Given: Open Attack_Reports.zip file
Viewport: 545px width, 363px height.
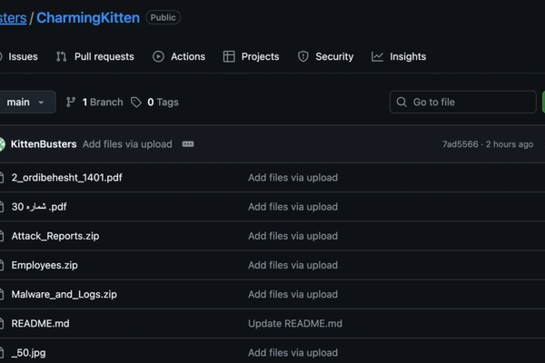Looking at the screenshot, I should [x=55, y=236].
